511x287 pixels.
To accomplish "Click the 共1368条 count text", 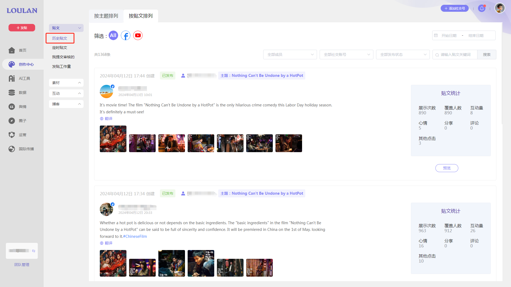I will pyautogui.click(x=102, y=55).
